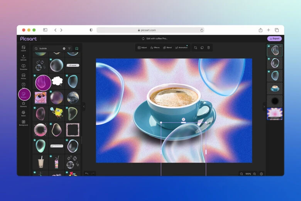This screenshot has width=301, height=201.
Task: Click the duplicate icon in top toolbar
Action: point(202,48)
